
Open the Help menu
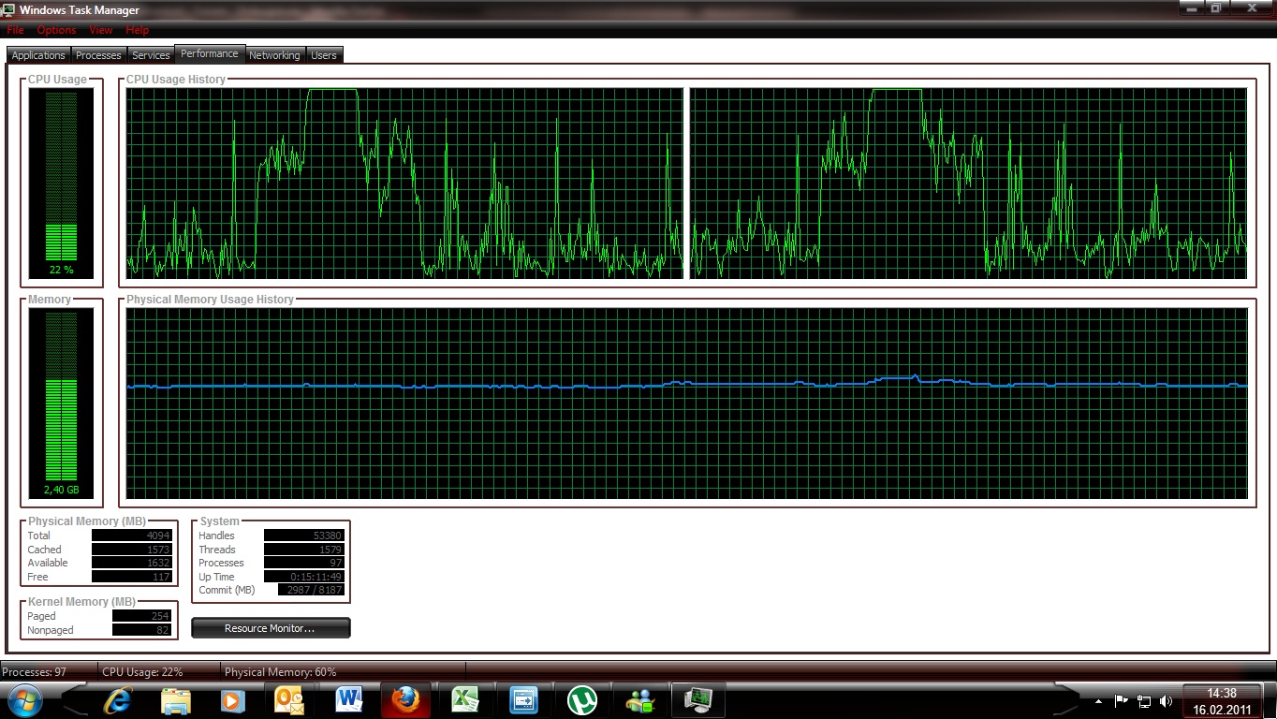coord(138,30)
